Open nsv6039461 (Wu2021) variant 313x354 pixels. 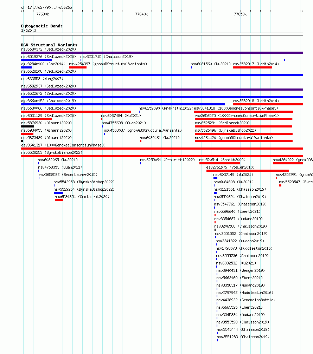point(160,138)
